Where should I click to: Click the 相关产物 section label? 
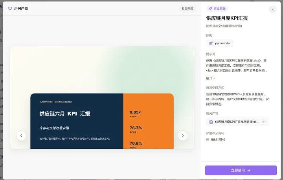point(212,113)
